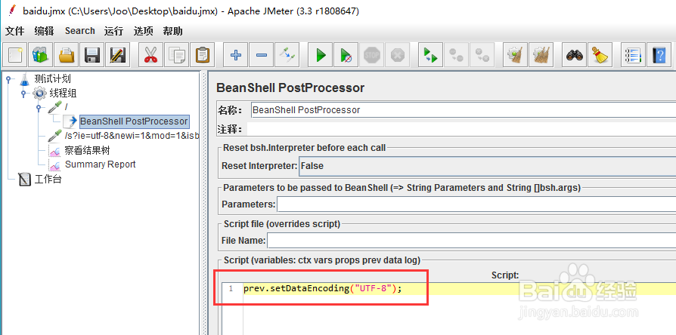Select the Summary Report listener
This screenshot has height=335, width=676.
100,164
